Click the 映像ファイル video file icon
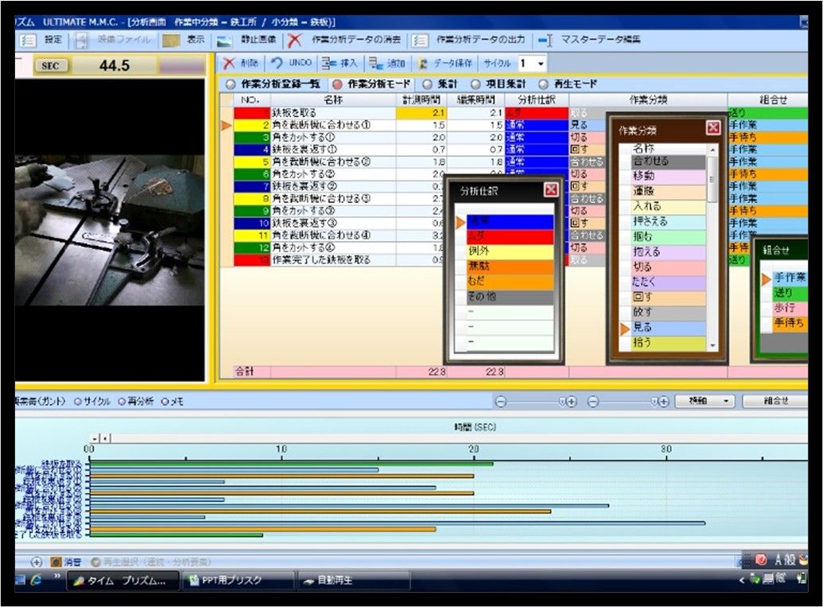The height and width of the screenshot is (607, 823). 82,41
